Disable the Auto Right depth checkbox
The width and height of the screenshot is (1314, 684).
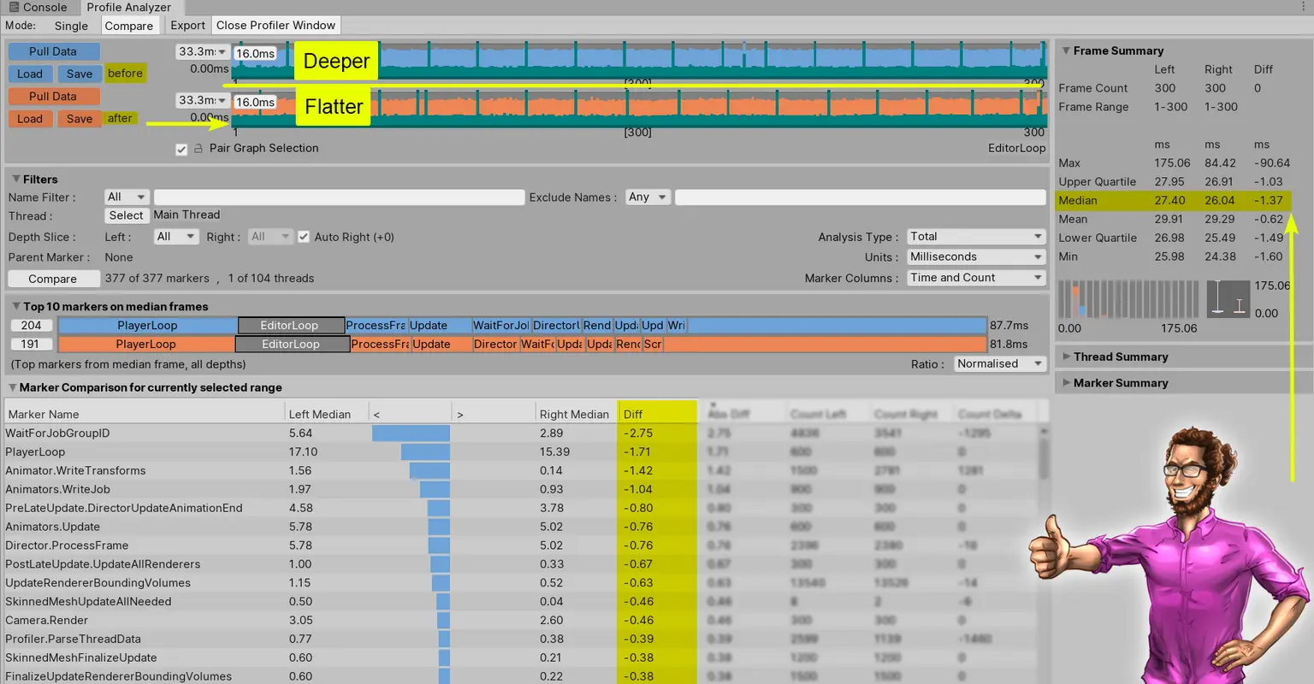303,237
